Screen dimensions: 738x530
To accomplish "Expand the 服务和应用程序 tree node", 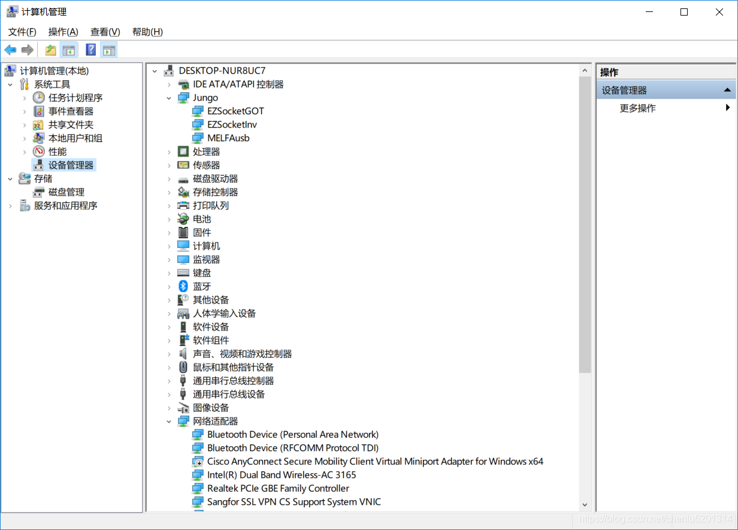I will [10, 205].
